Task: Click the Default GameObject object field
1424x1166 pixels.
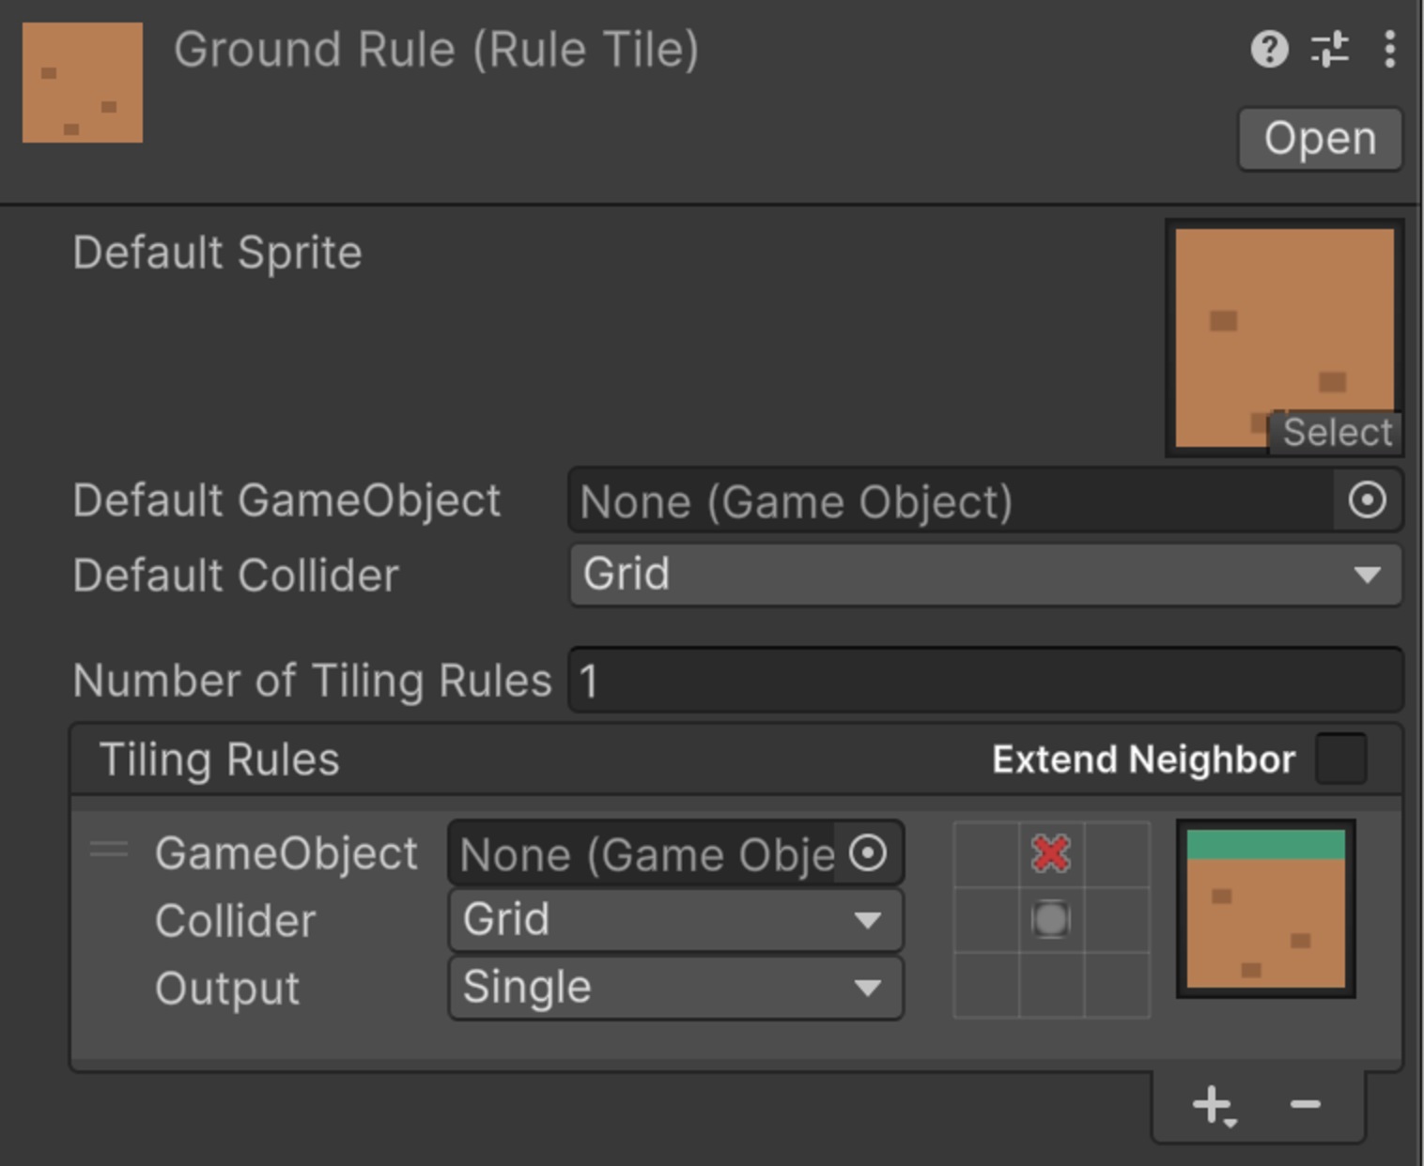Action: 986,500
